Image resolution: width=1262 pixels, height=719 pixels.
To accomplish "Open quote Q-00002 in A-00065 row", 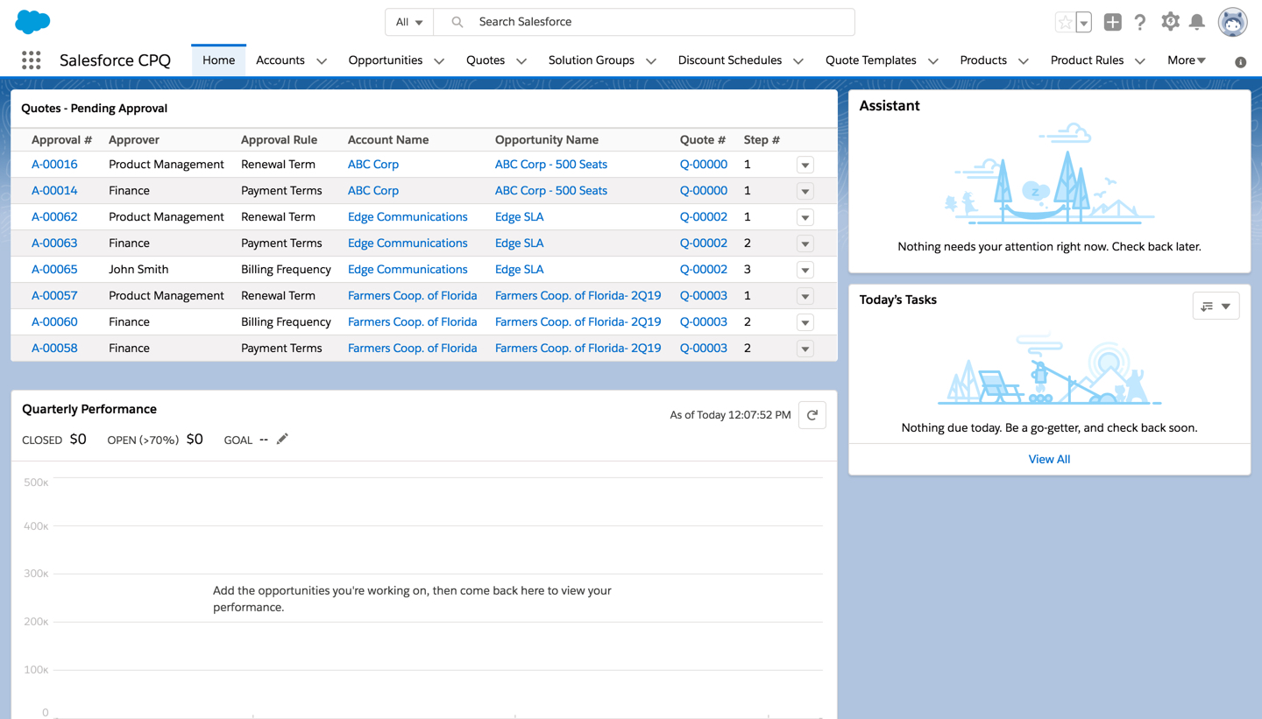I will pyautogui.click(x=704, y=270).
